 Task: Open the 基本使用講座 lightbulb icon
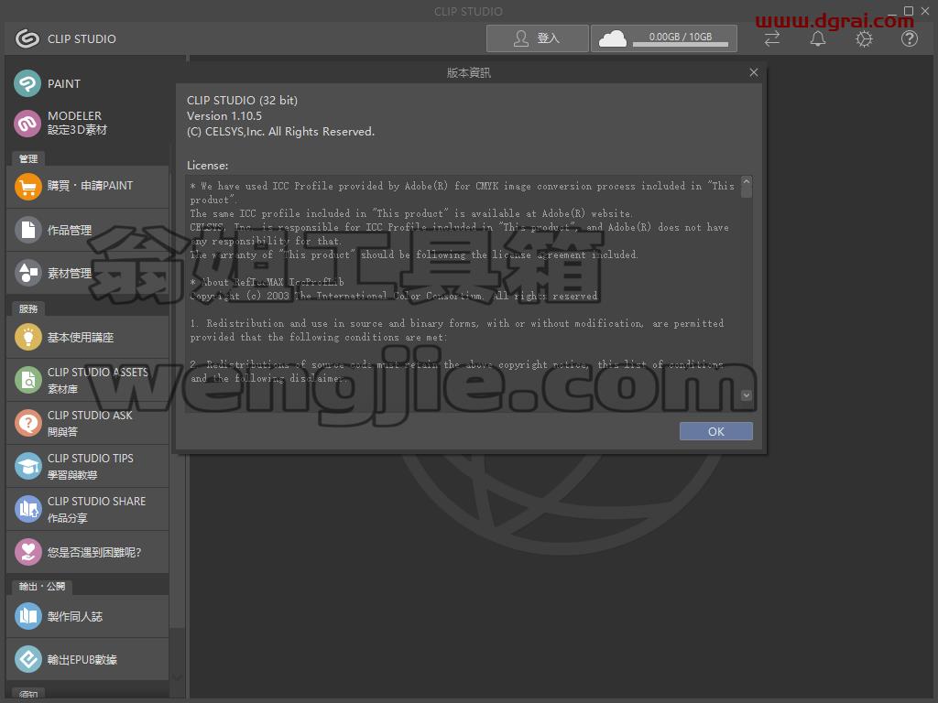click(x=27, y=337)
